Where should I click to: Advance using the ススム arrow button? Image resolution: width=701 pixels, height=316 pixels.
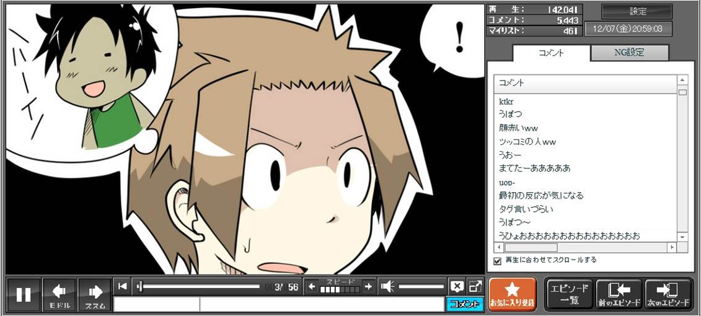[95, 294]
